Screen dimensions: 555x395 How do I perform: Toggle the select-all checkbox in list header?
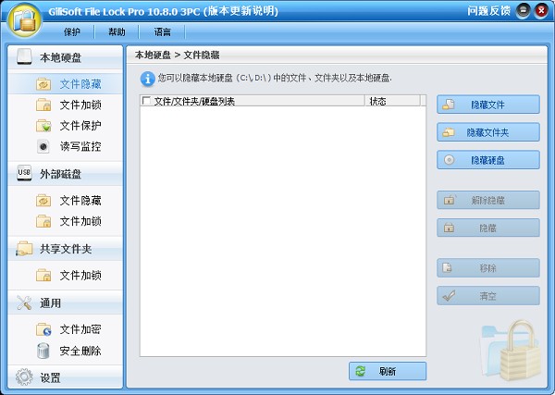[146, 101]
